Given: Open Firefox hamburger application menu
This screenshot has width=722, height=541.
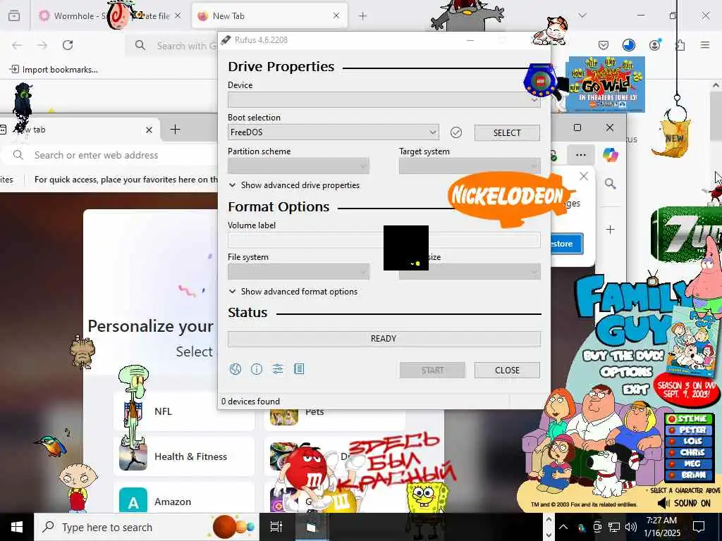Looking at the screenshot, I should pos(705,45).
